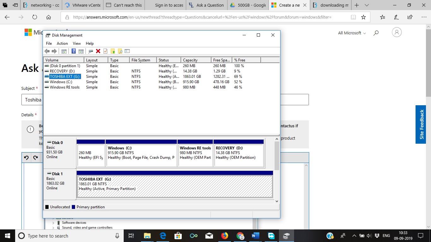Open Task View on the taskbar
431x242 pixels.
[132, 236]
